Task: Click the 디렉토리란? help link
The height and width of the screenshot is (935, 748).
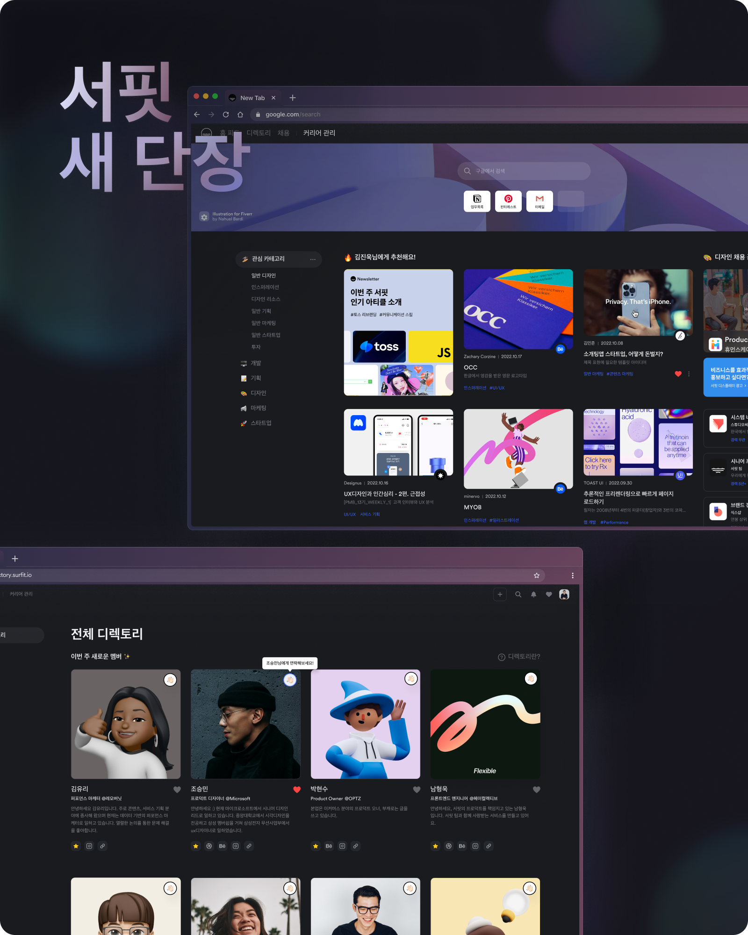Action: click(x=519, y=656)
